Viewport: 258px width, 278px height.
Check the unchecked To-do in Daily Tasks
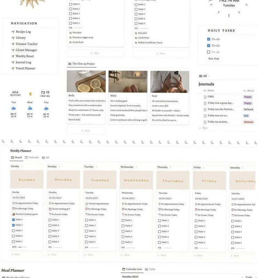click(x=209, y=52)
